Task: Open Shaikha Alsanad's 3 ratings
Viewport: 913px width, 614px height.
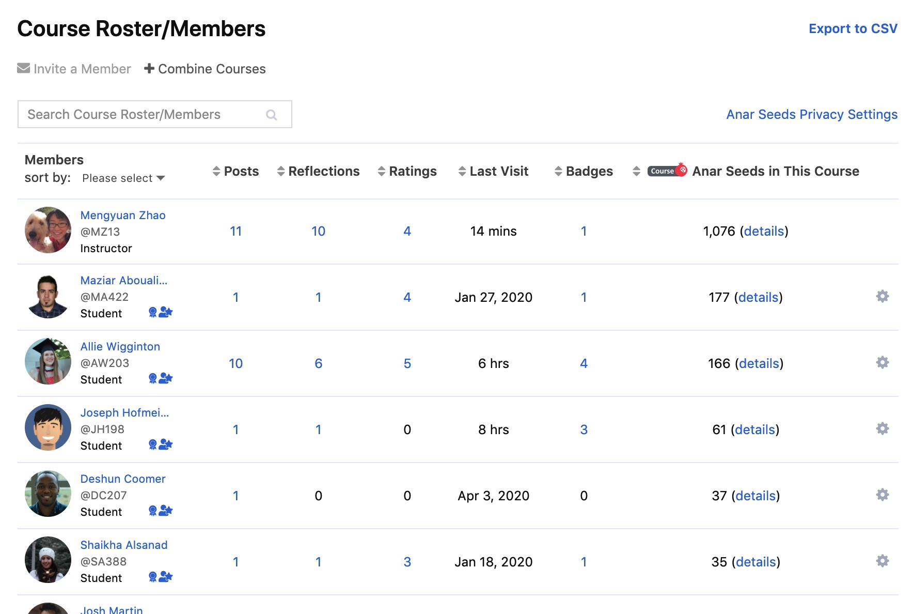Action: pyautogui.click(x=407, y=562)
